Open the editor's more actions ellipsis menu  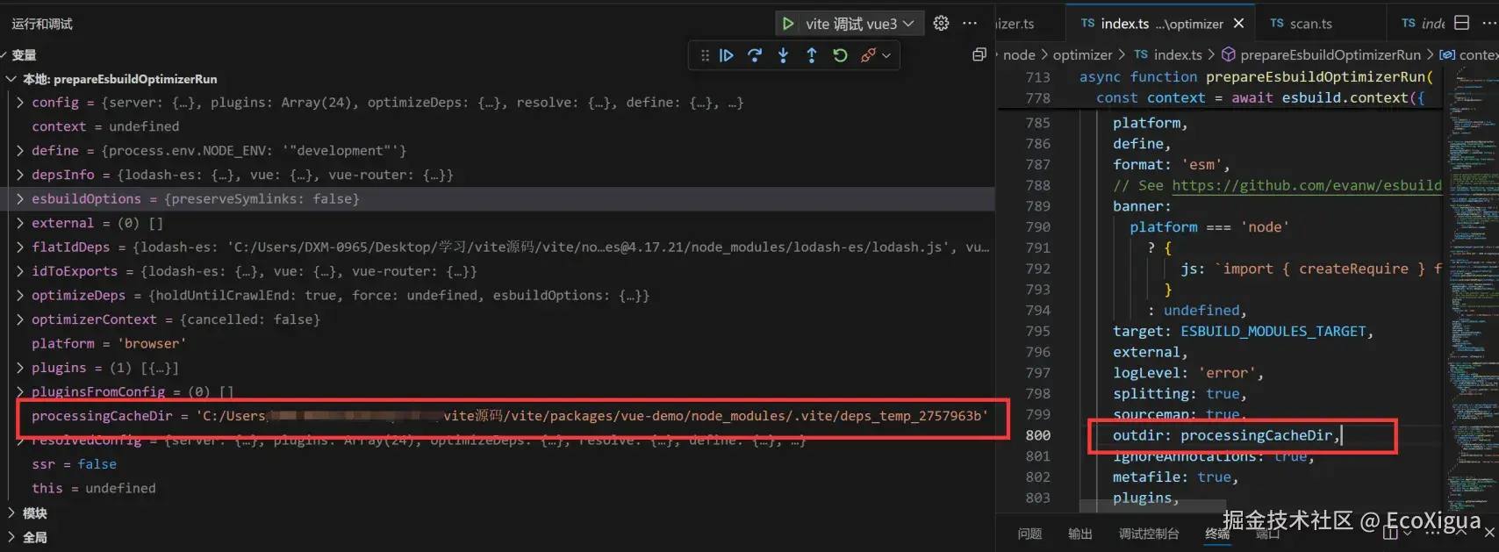coord(1488,23)
